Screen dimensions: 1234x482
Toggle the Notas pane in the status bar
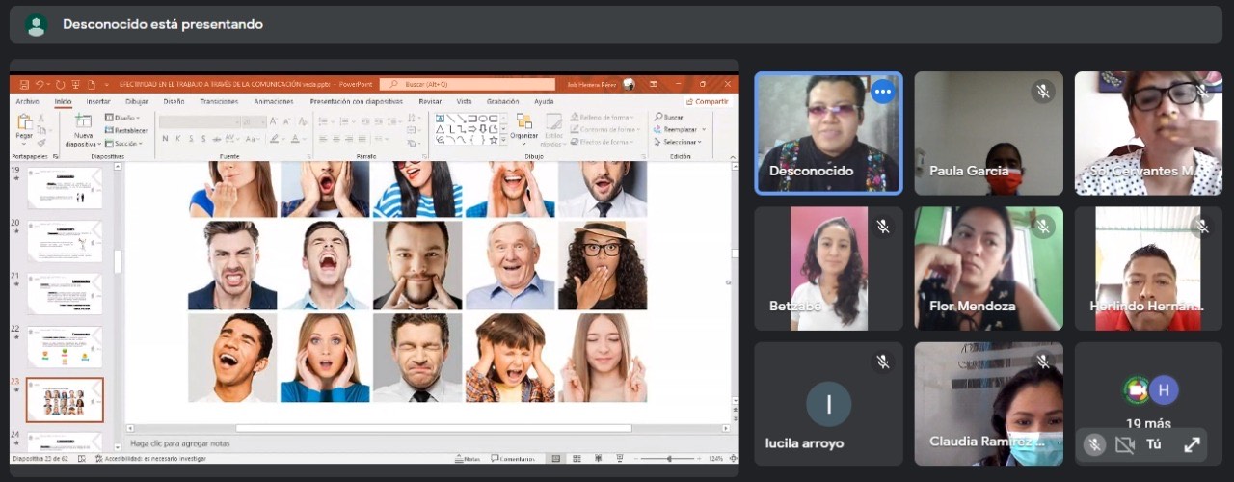pyautogui.click(x=467, y=459)
